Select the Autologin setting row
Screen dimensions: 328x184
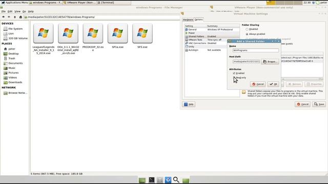tap(206, 50)
